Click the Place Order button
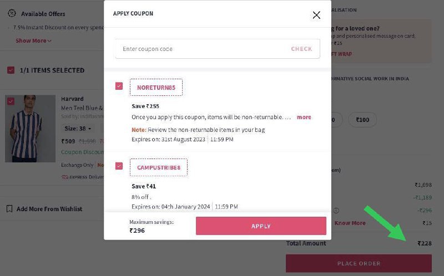Screen dimensions: 444x276 pyautogui.click(x=359, y=263)
